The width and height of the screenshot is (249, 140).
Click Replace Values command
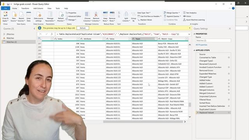(145, 20)
